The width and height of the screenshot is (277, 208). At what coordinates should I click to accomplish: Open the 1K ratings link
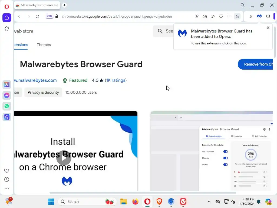tap(116, 80)
